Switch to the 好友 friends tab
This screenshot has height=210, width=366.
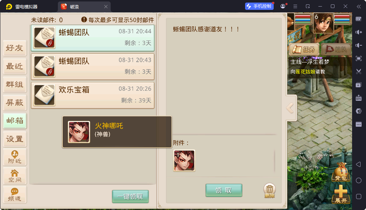pos(15,48)
